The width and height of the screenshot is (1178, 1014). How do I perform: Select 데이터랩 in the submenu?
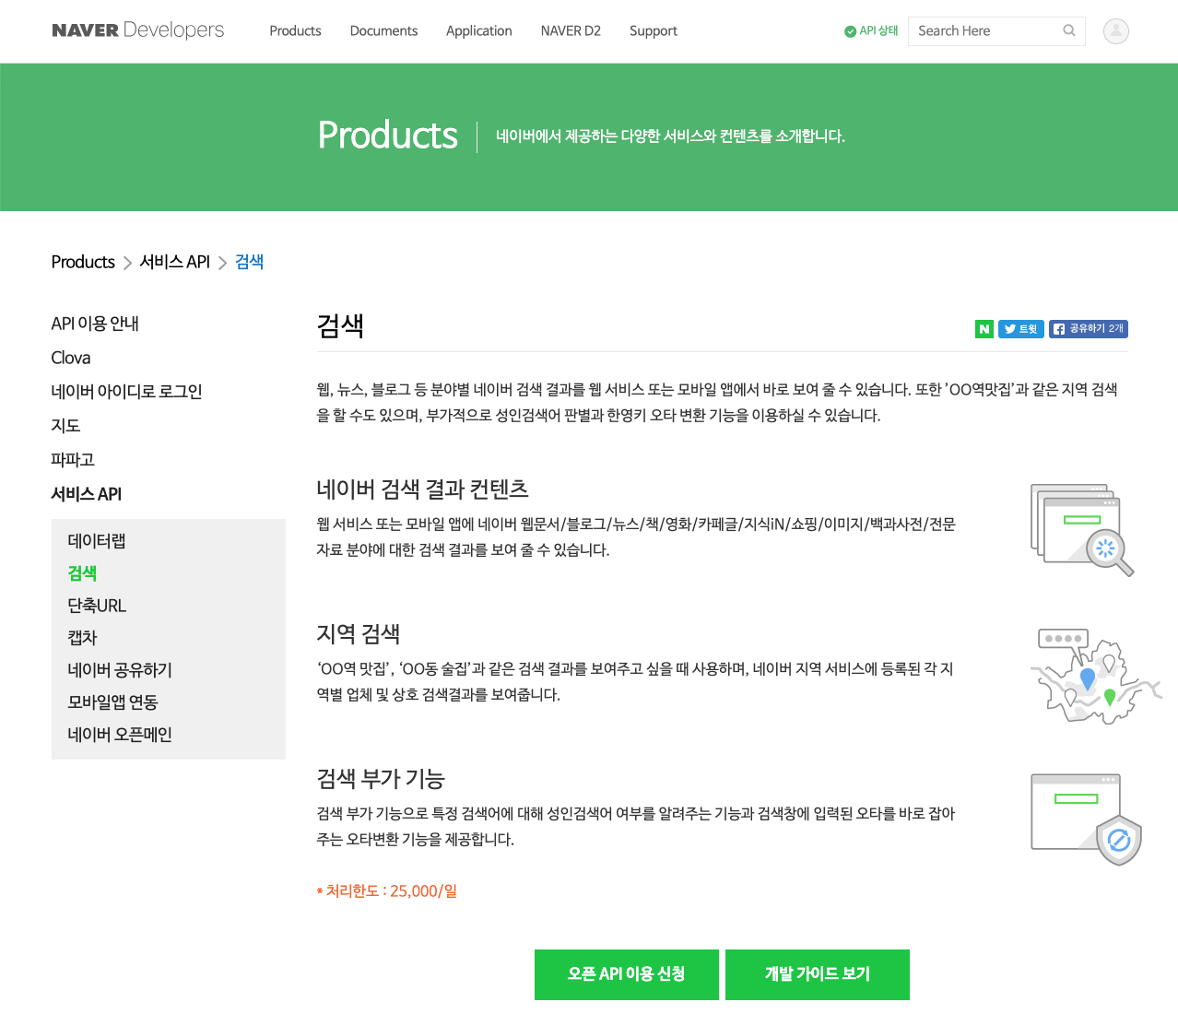[97, 541]
